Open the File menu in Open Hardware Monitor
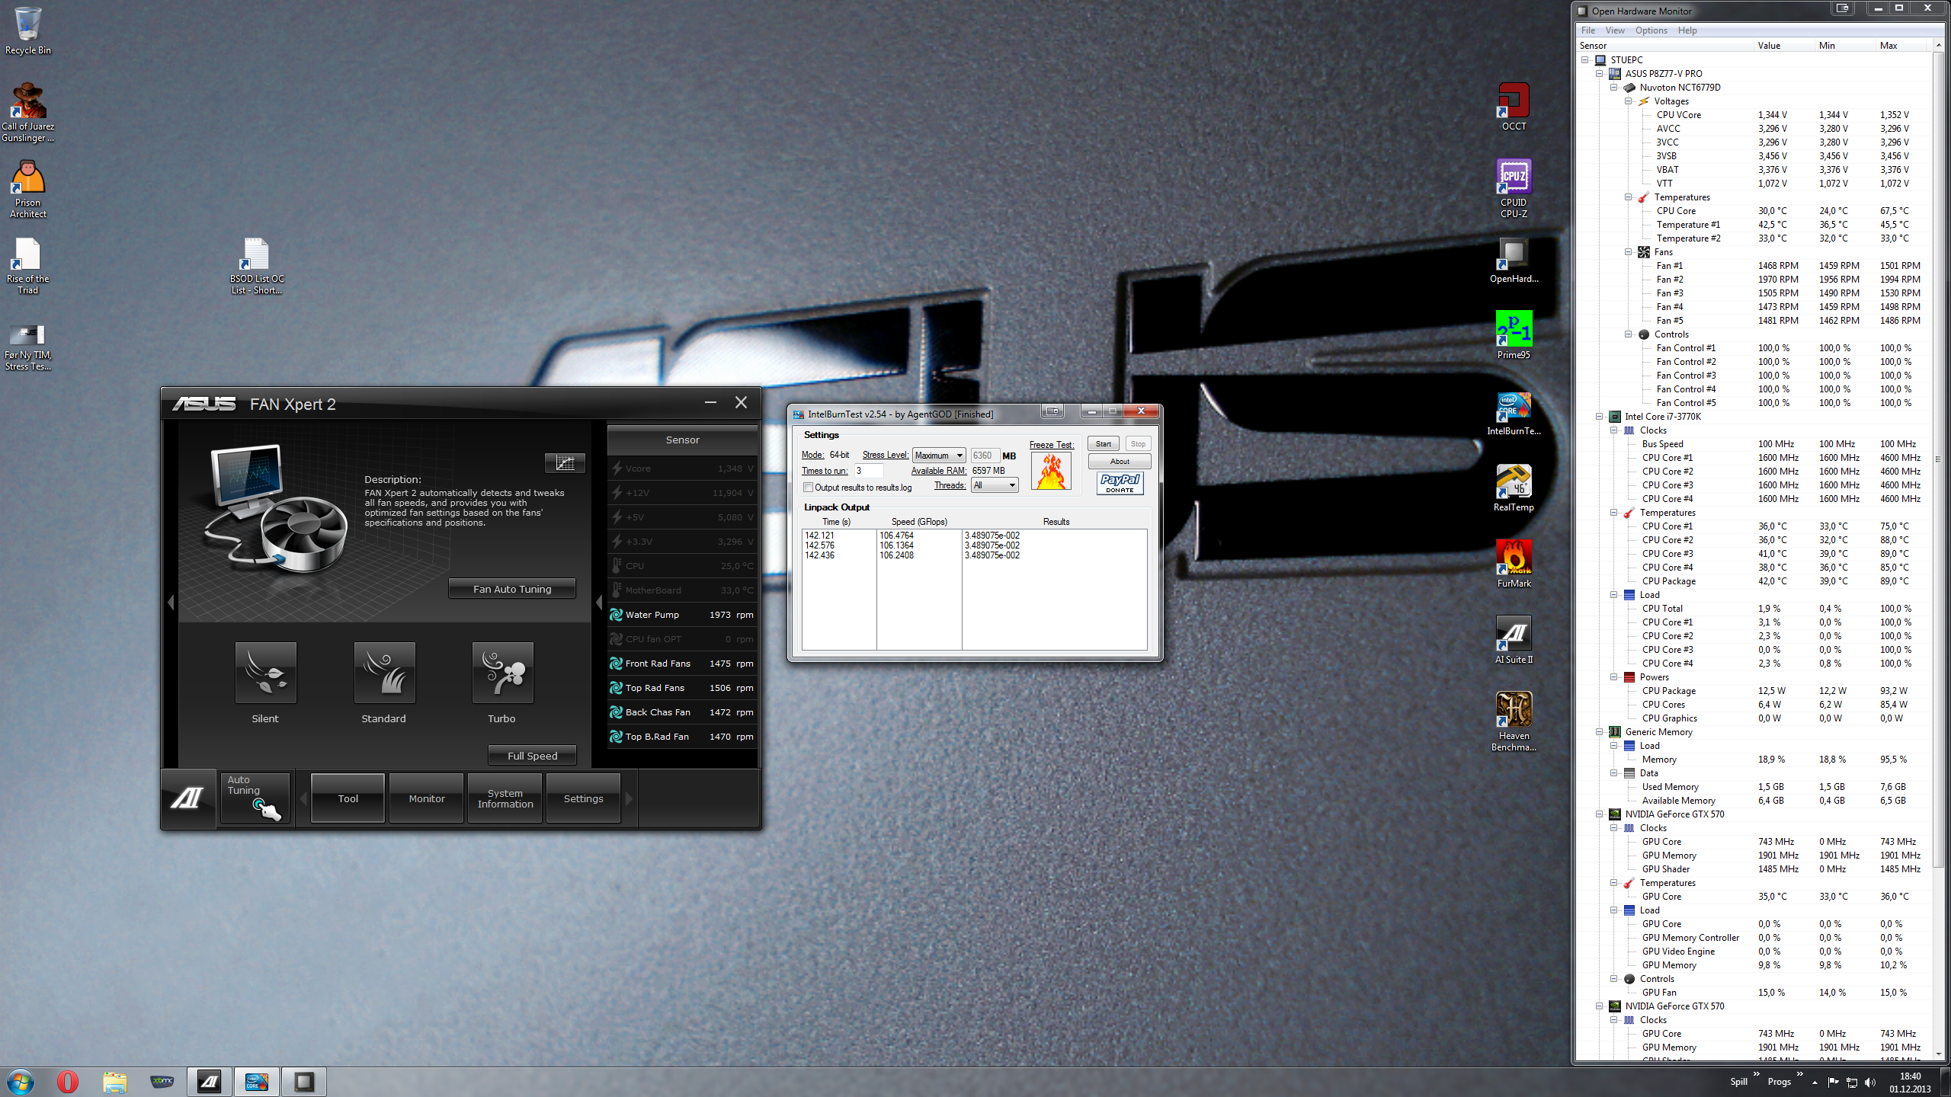This screenshot has width=1951, height=1097. pyautogui.click(x=1588, y=30)
